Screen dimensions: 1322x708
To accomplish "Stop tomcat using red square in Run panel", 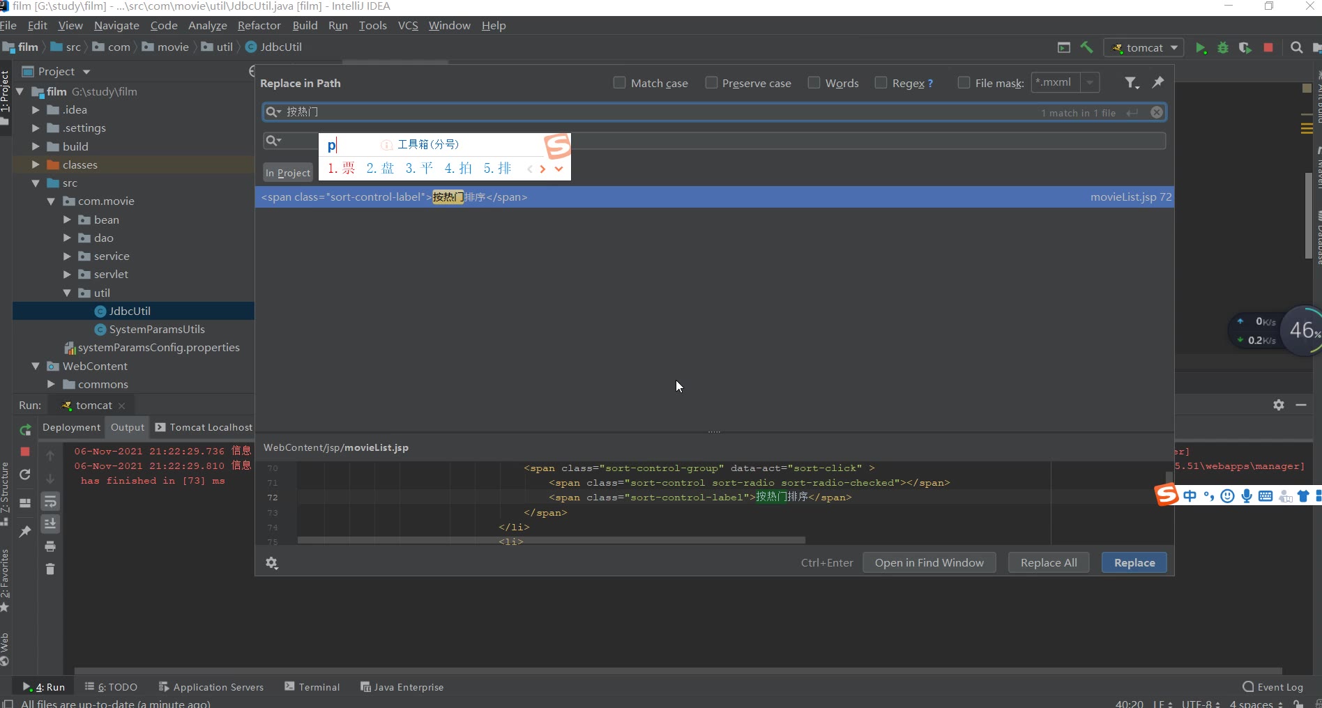I will coord(25,452).
